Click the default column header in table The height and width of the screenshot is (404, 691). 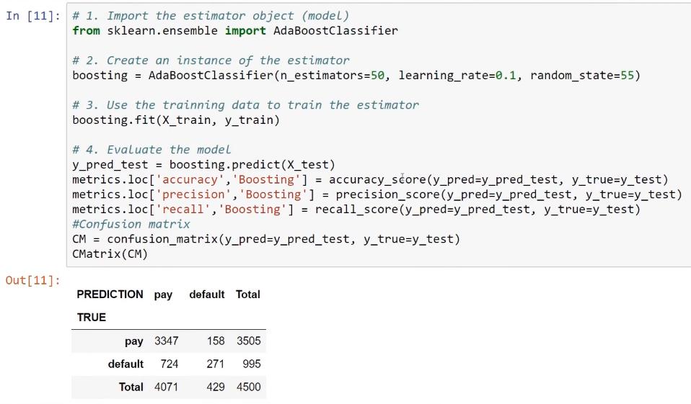click(x=207, y=295)
